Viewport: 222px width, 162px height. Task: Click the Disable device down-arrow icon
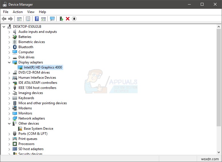tap(74, 19)
